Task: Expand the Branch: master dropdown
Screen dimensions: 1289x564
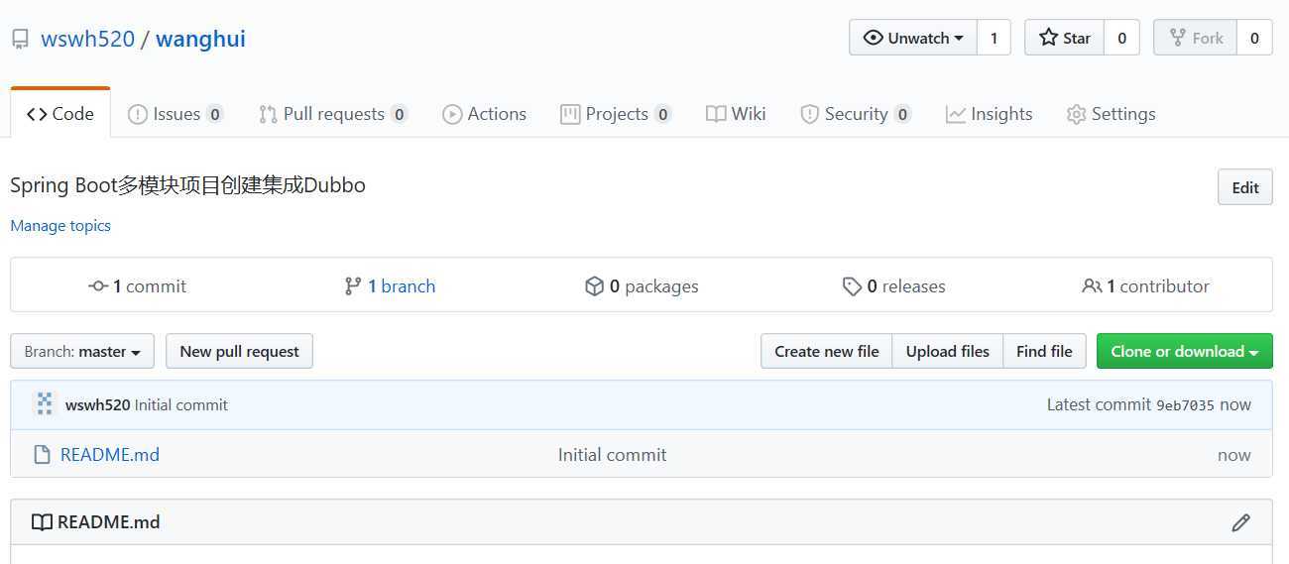Action: pos(82,352)
